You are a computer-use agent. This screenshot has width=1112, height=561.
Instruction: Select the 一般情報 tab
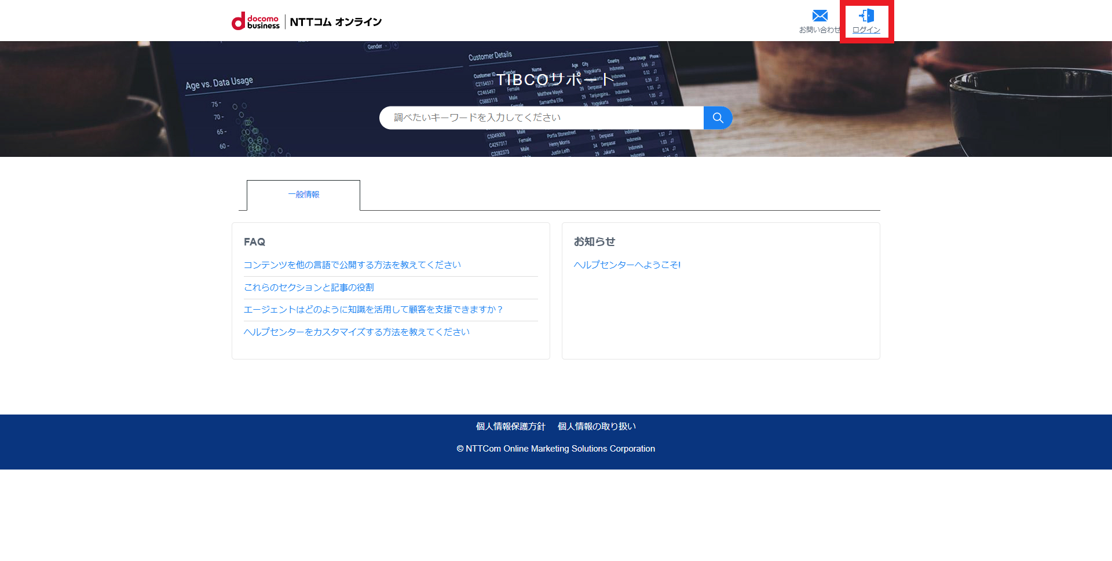click(x=303, y=195)
